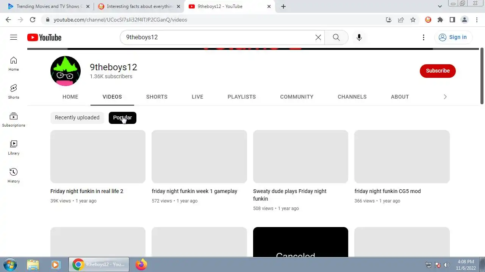Show more channel tabs with arrow
Viewport: 485px width, 272px height.
click(445, 97)
